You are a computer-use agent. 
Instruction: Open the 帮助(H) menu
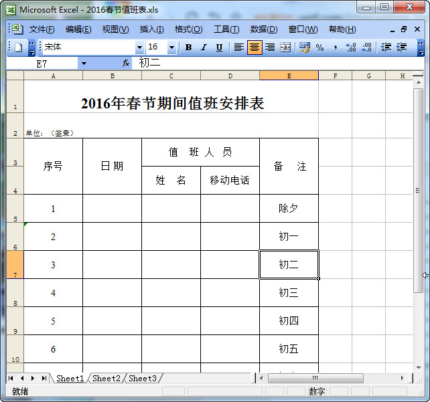[342, 29]
